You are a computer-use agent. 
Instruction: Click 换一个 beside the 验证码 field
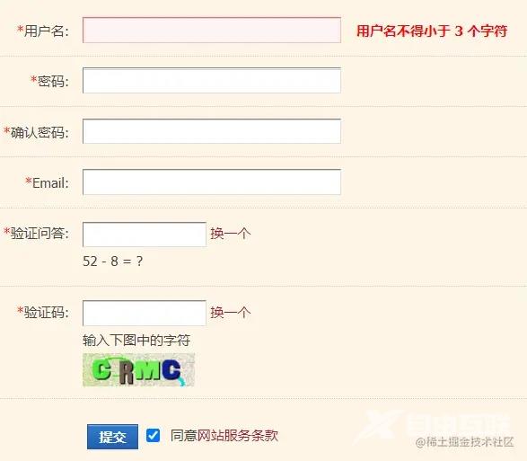tap(231, 313)
